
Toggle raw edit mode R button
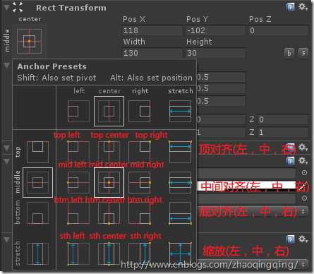click(x=303, y=53)
